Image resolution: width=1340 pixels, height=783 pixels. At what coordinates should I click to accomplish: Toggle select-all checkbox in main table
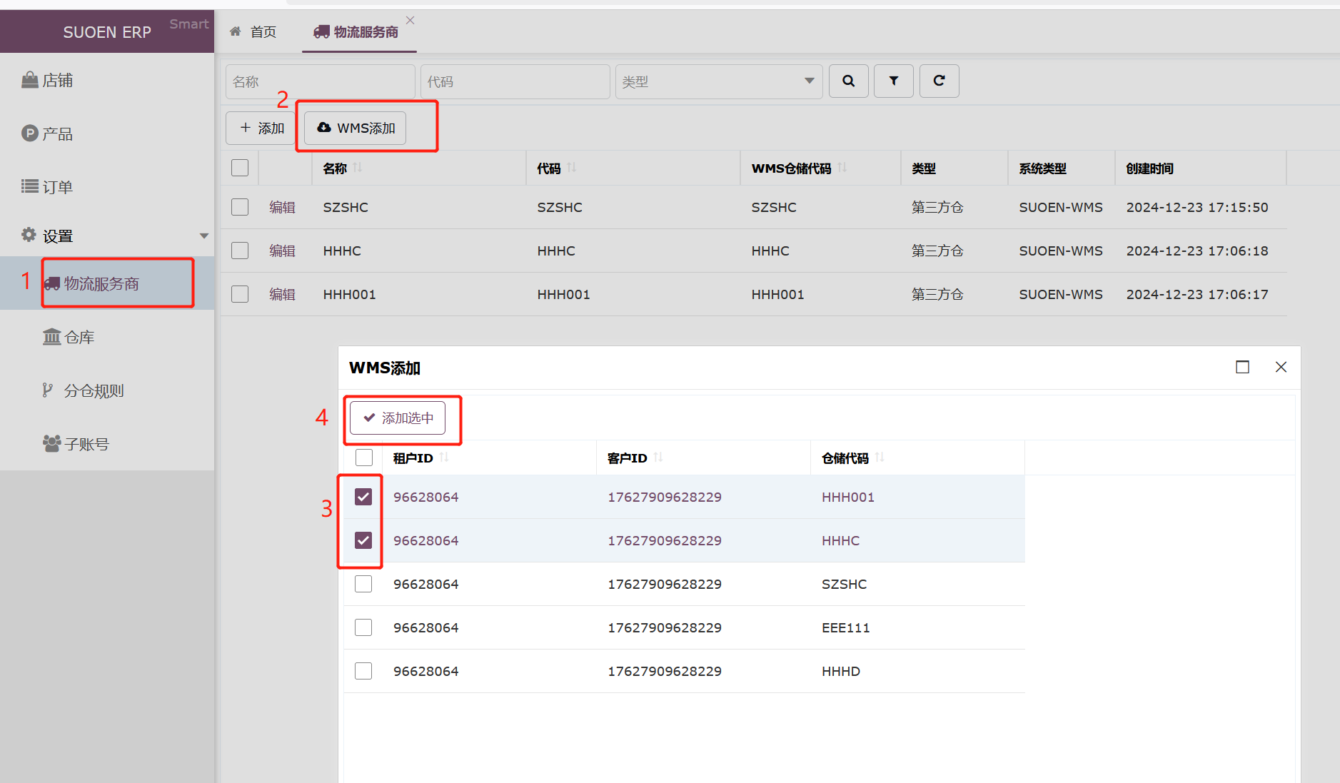[240, 168]
